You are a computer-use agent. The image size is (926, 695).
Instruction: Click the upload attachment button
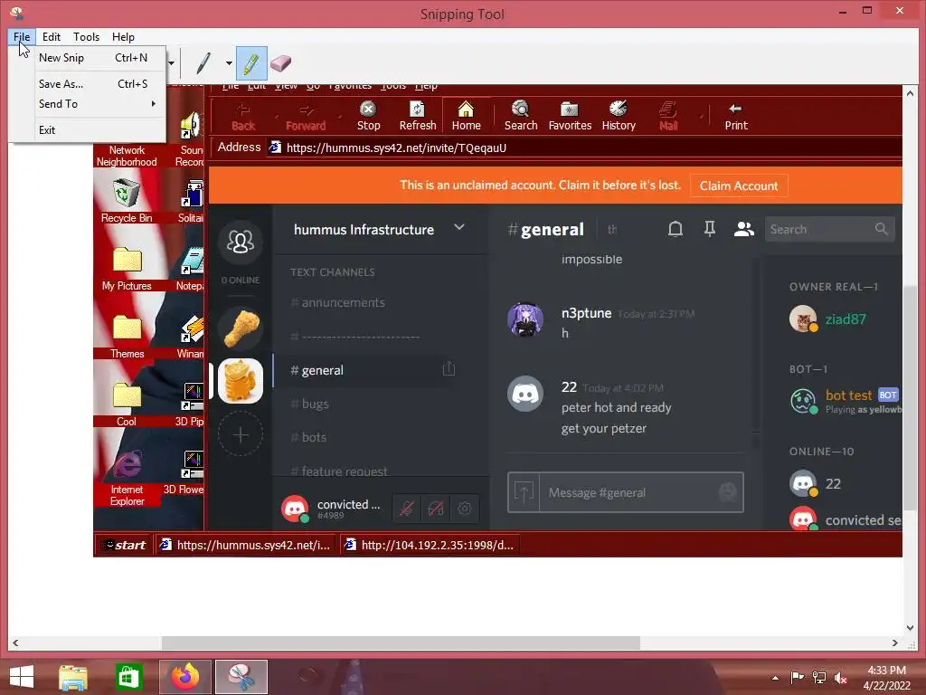tap(524, 491)
